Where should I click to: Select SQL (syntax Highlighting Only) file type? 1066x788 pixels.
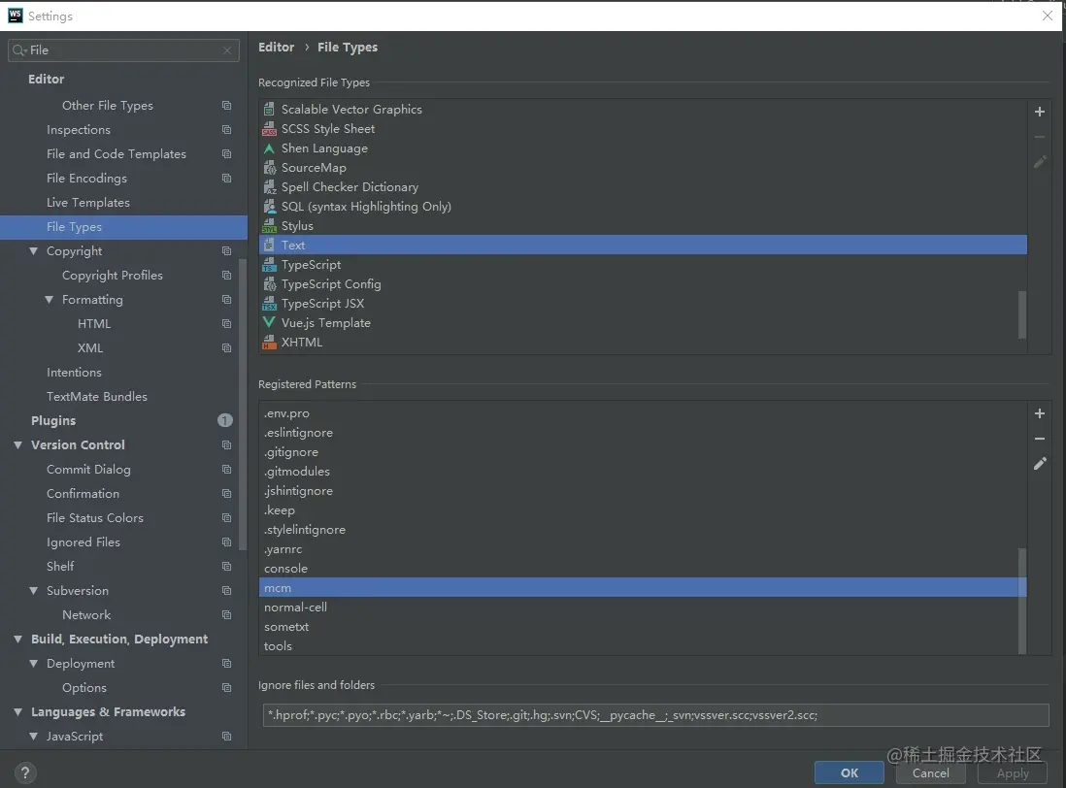(x=643, y=207)
